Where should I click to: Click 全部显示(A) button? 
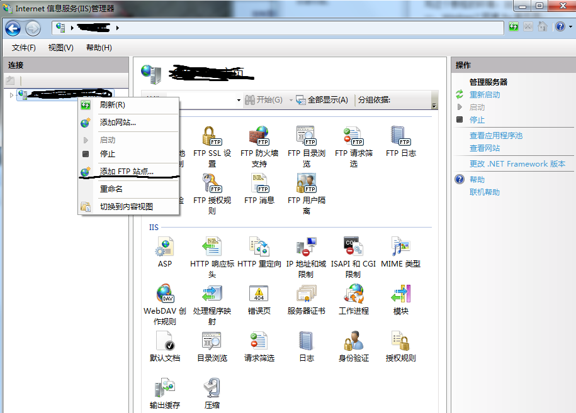click(322, 100)
